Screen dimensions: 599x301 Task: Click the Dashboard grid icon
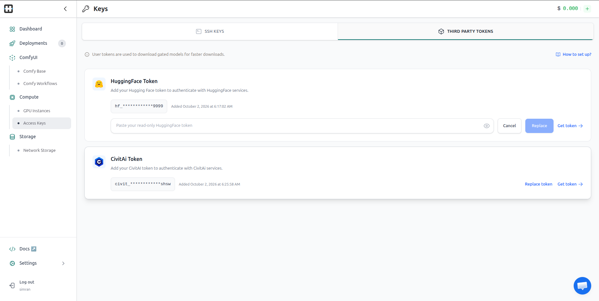pos(12,29)
